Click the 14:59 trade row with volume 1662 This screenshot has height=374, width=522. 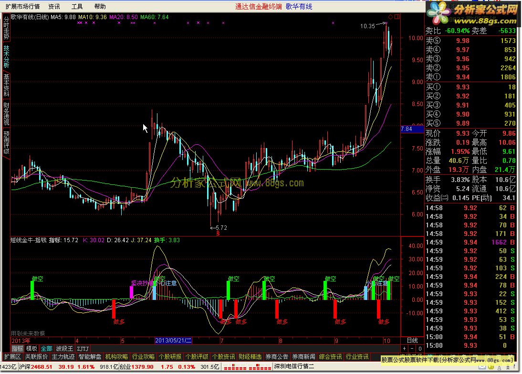470,242
